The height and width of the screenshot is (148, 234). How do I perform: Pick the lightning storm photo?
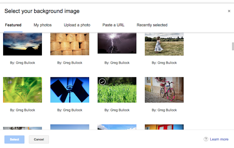tap(117, 43)
